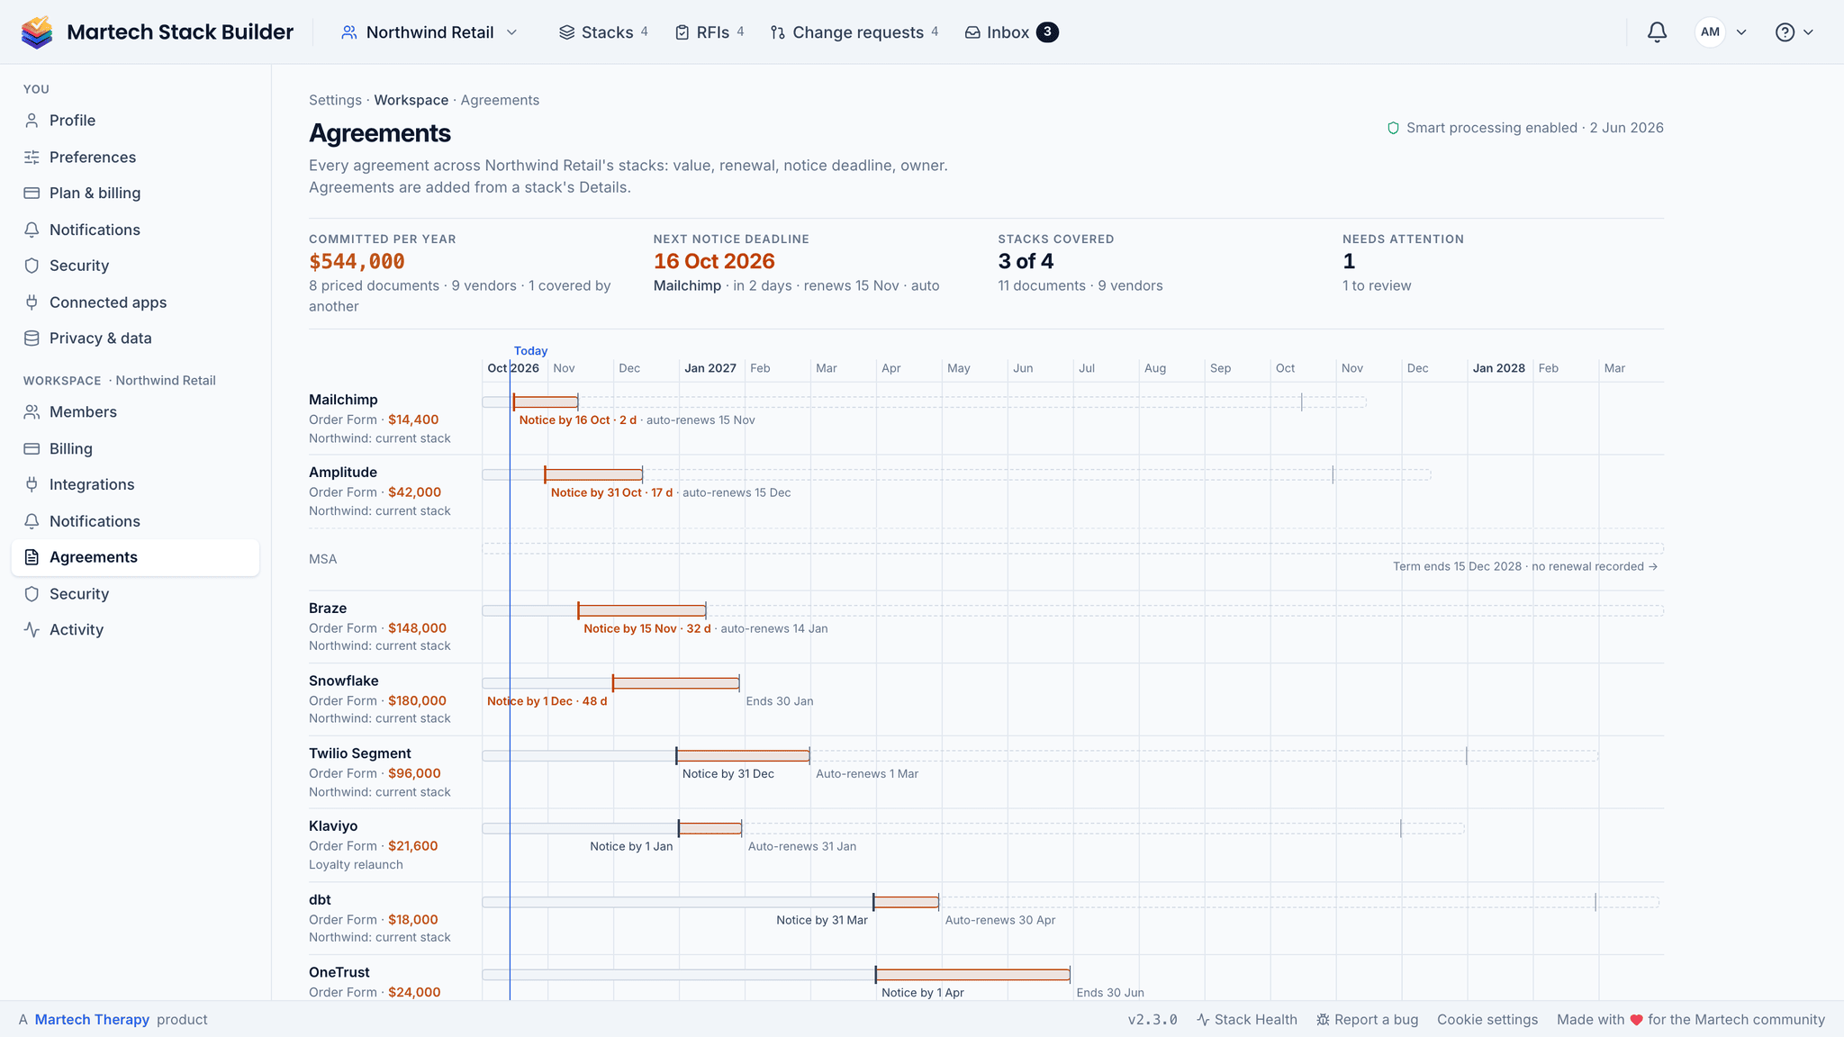The image size is (1844, 1037).
Task: Click the Privacy & data database icon
Action: 32,338
